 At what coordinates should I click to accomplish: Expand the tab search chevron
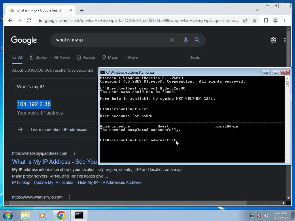click(x=257, y=10)
